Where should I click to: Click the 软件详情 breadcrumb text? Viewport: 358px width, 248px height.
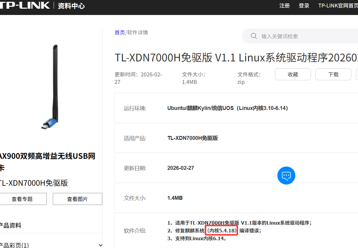138,33
